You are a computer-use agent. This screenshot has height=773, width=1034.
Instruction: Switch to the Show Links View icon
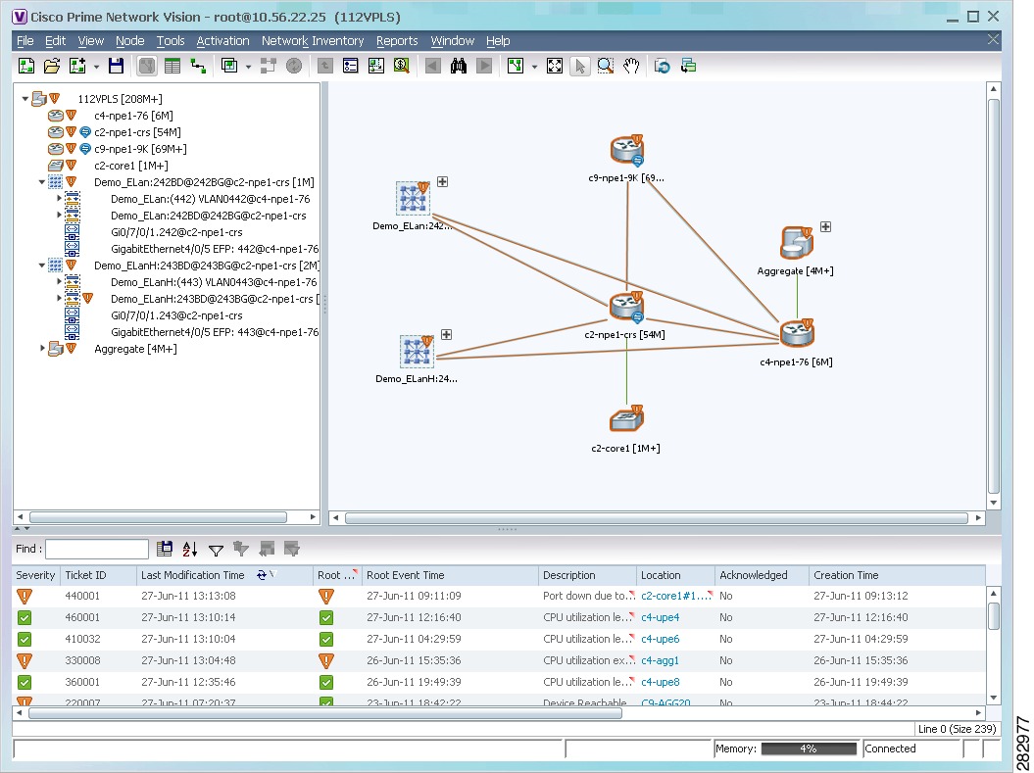[198, 66]
